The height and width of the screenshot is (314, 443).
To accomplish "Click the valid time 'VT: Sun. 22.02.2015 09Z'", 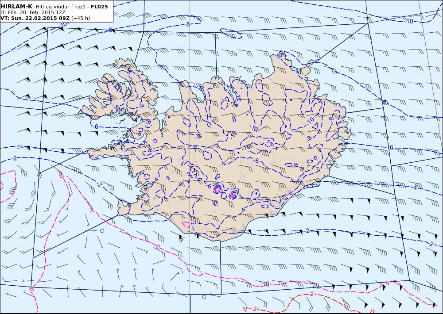I will (x=35, y=18).
